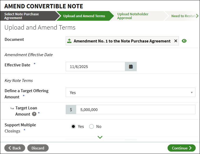Image resolution: width=200 pixels, height=154 pixels.
Task: Select Yes for Support Multiple Closings
Action: (73, 127)
